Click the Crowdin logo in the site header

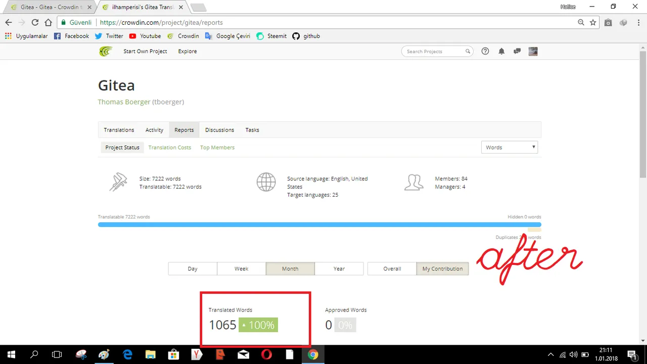point(106,51)
